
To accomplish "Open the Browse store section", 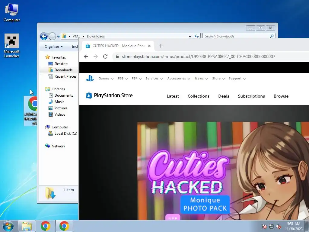I will (281, 96).
